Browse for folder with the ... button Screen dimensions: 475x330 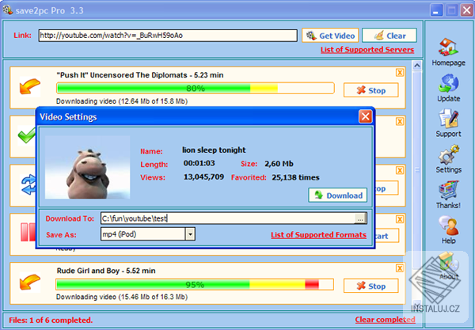coord(360,218)
